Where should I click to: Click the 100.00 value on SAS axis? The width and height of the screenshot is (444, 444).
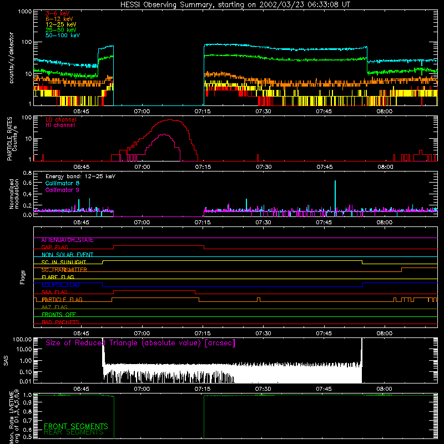tap(22, 339)
